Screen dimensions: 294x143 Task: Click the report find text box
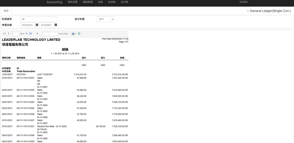tap(50, 34)
